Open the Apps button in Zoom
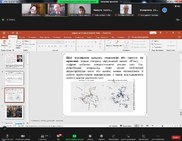The image size is (182, 141). click(113, 136)
